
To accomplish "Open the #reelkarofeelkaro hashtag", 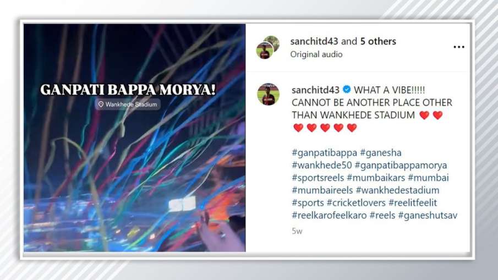I will coord(329,215).
